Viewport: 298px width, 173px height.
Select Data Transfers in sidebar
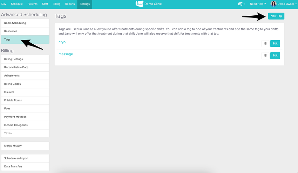coord(25,166)
